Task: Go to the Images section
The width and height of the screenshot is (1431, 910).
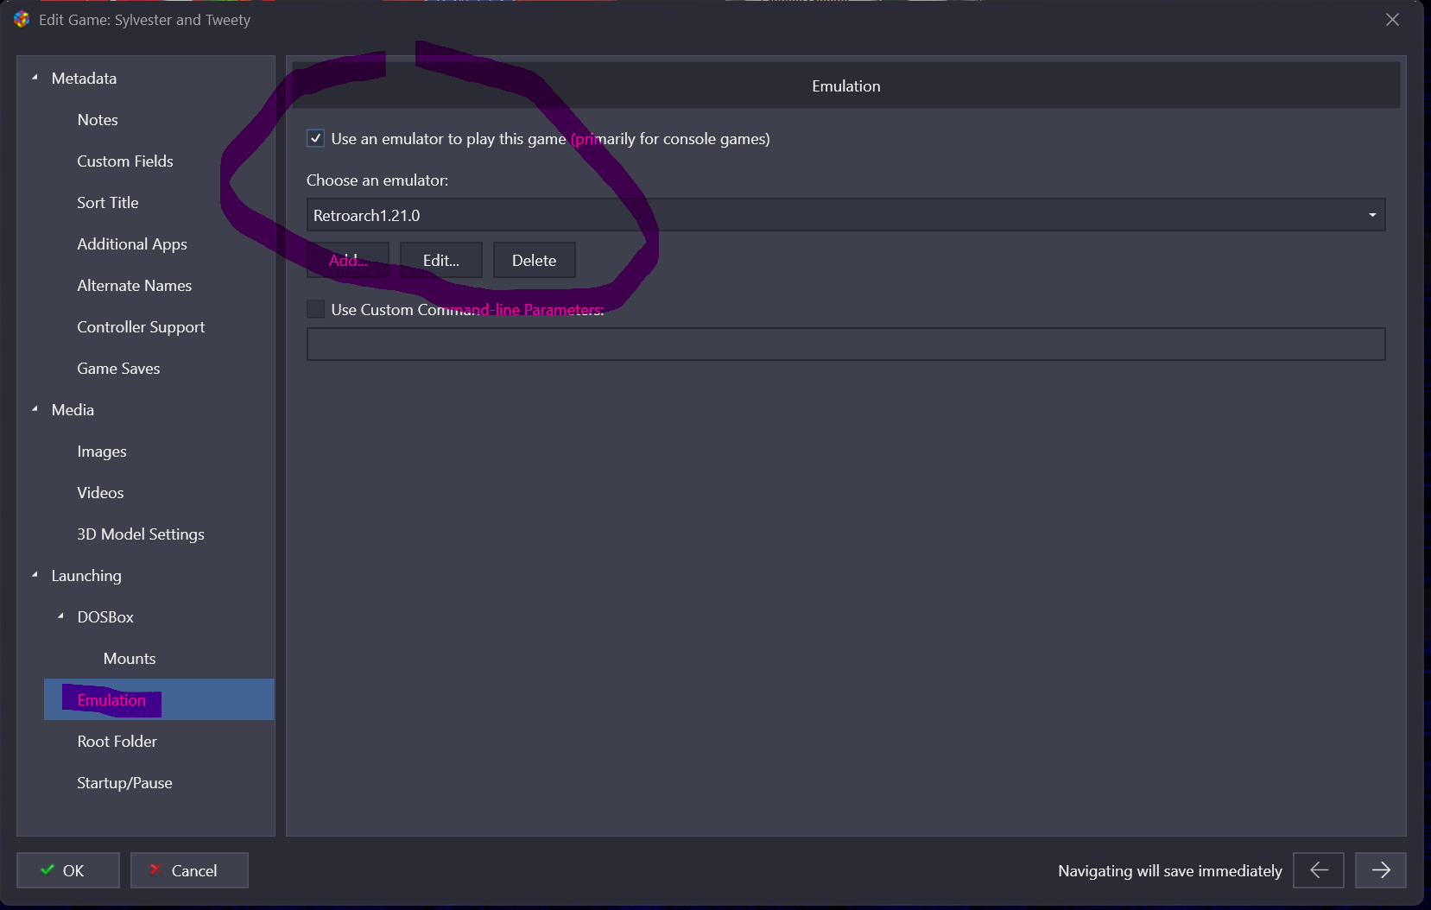Action: point(102,452)
